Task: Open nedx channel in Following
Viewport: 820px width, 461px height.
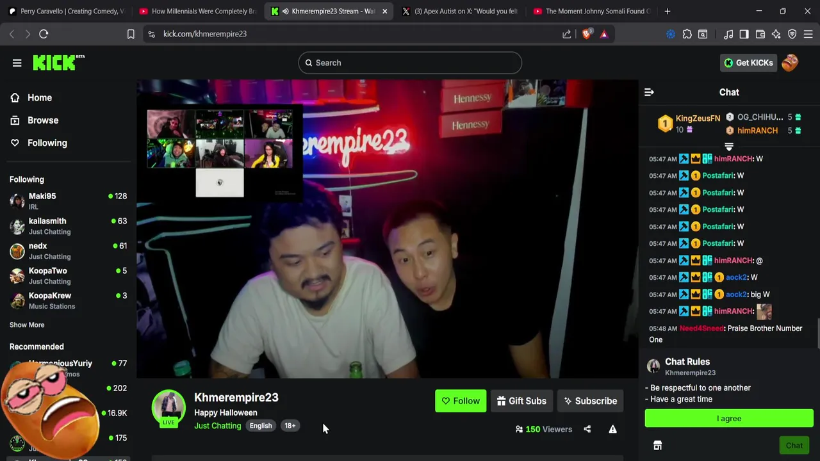Action: tap(68, 251)
